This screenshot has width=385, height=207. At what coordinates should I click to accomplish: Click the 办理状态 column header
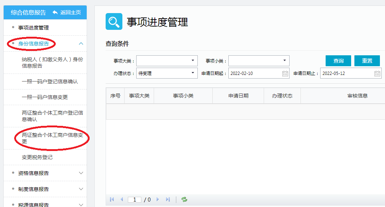pos(282,96)
